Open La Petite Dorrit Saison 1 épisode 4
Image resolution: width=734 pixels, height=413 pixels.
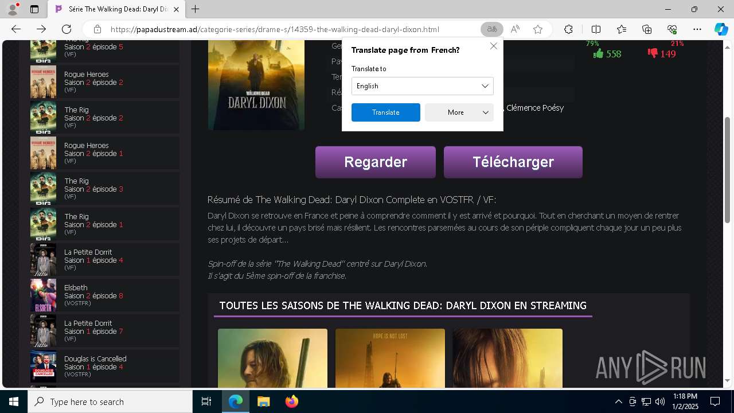pyautogui.click(x=104, y=260)
